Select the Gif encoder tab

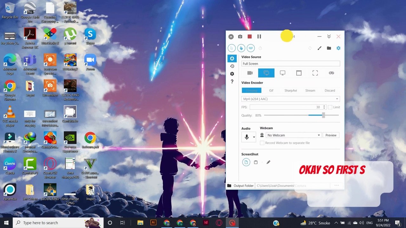(271, 91)
